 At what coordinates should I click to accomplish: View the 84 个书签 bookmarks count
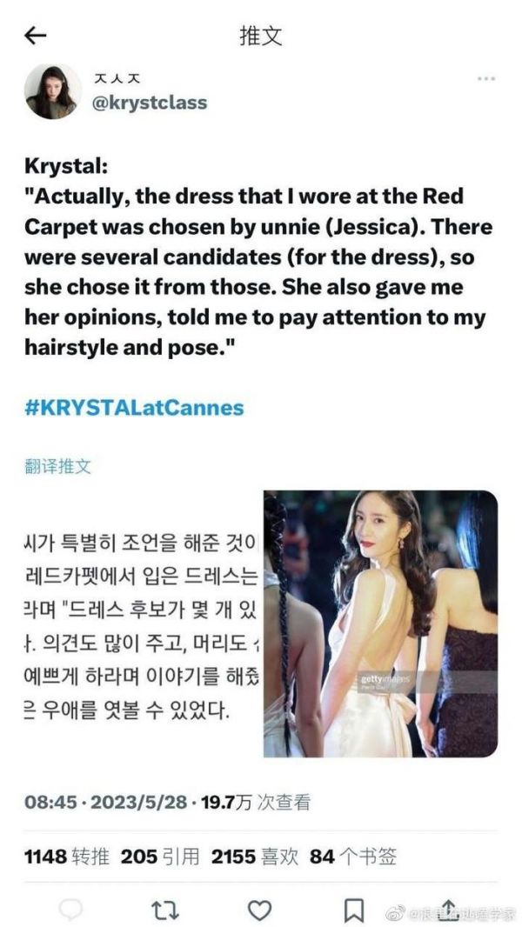click(x=353, y=856)
